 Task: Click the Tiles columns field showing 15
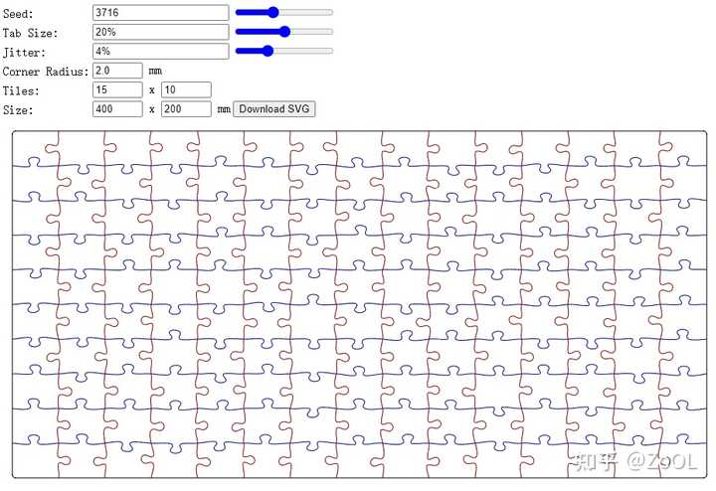[x=117, y=89]
